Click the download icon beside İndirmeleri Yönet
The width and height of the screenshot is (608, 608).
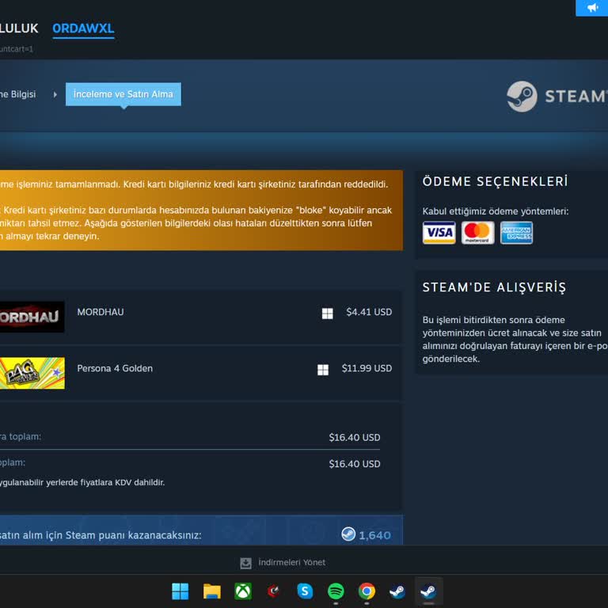pos(246,563)
